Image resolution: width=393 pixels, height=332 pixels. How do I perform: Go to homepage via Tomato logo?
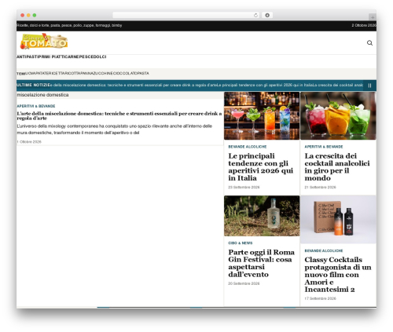click(x=44, y=42)
